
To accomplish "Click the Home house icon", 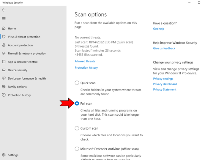I will coord(4,28).
